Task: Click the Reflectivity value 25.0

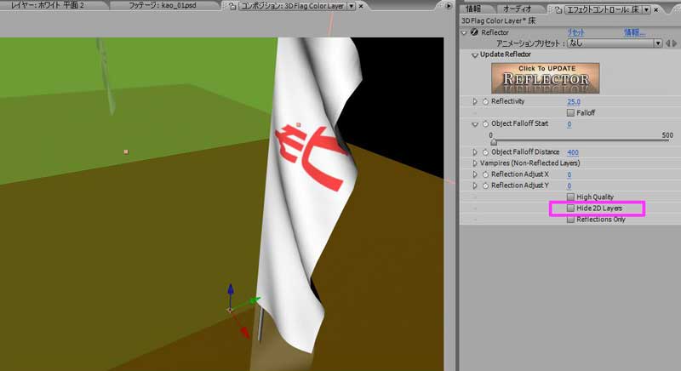Action: pyautogui.click(x=574, y=101)
